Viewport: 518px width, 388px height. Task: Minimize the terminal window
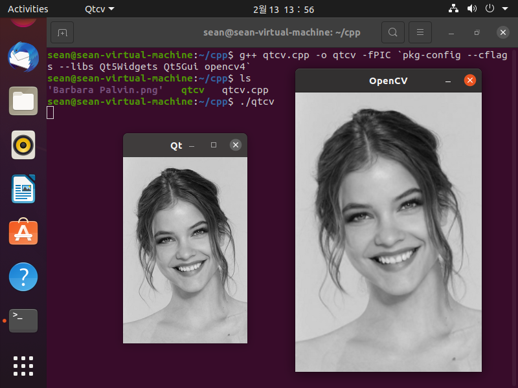(451, 33)
